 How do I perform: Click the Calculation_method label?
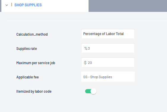click(x=32, y=34)
